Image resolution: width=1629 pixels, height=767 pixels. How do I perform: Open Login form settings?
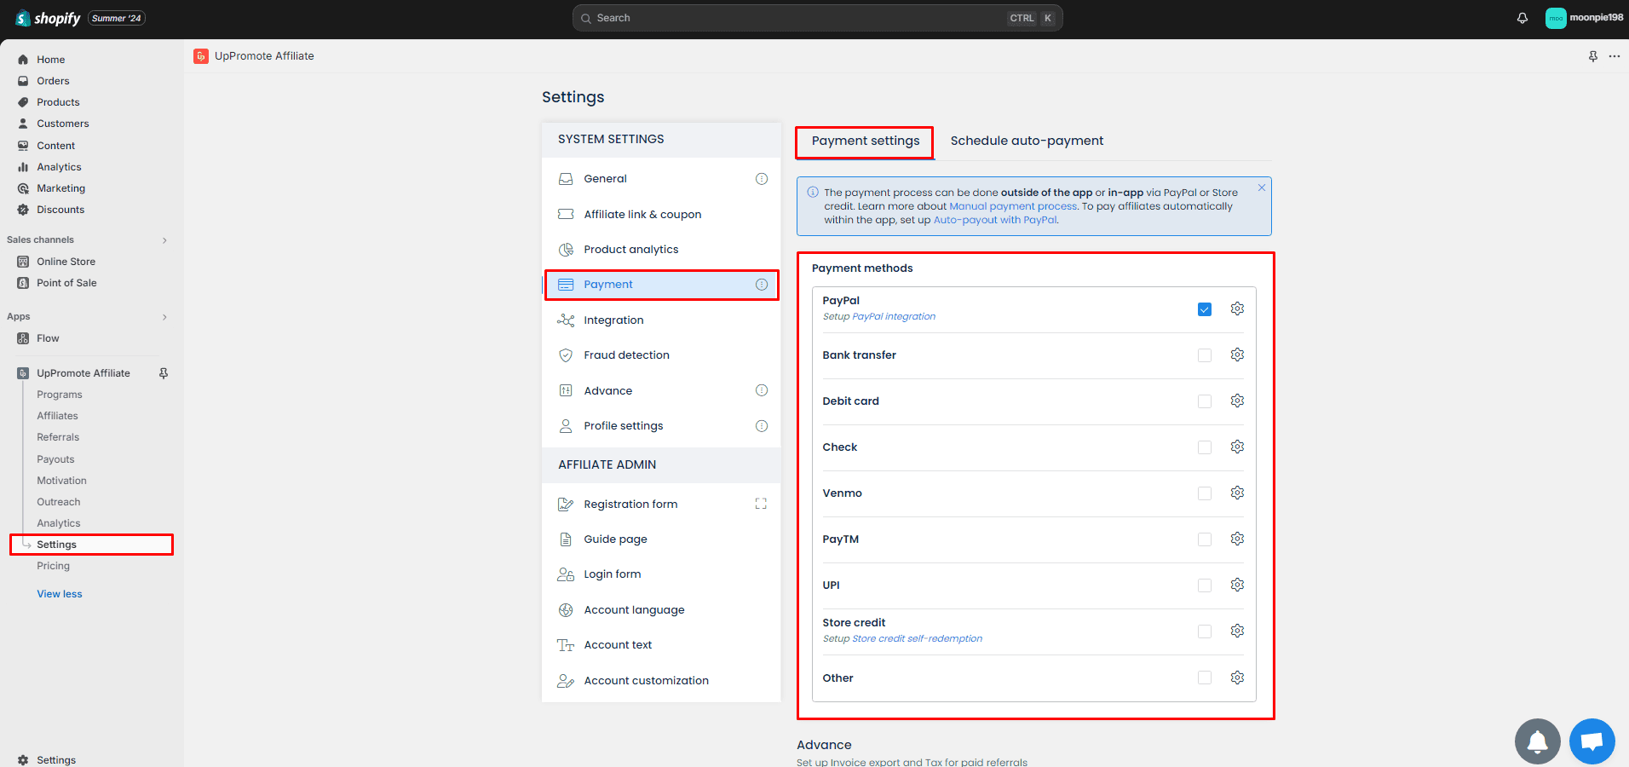click(661, 574)
